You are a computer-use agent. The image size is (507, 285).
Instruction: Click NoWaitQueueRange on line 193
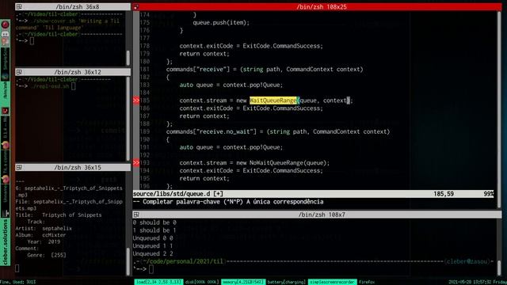click(276, 163)
